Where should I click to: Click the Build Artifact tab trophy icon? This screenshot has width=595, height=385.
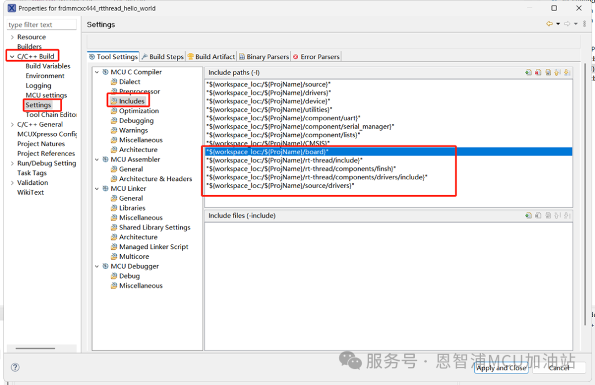tap(191, 57)
